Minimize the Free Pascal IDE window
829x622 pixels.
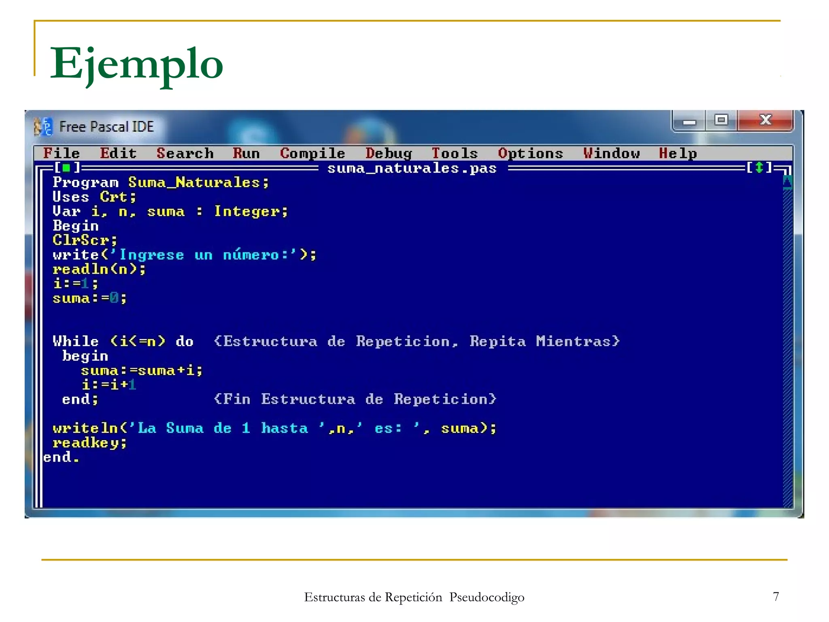point(689,121)
